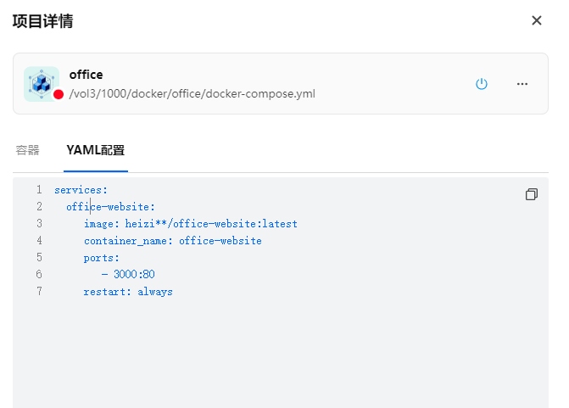The width and height of the screenshot is (569, 408).
Task: Close the 项目详情 panel
Action: click(x=536, y=20)
